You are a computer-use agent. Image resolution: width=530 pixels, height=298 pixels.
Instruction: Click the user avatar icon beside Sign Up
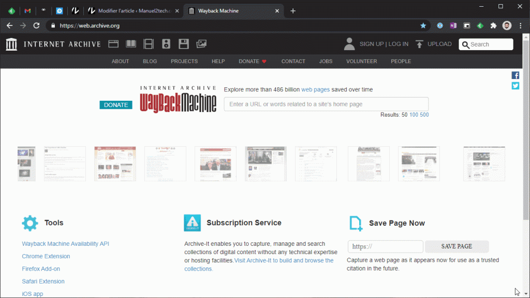pyautogui.click(x=349, y=44)
